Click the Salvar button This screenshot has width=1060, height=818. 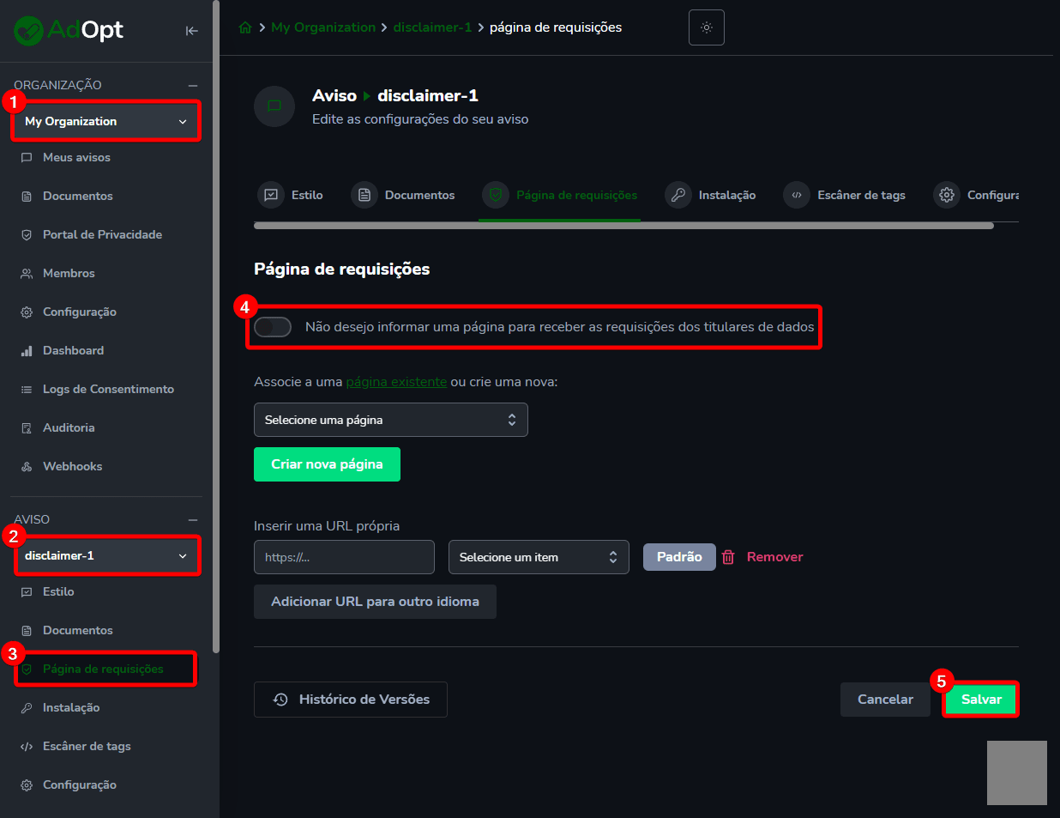(x=981, y=700)
